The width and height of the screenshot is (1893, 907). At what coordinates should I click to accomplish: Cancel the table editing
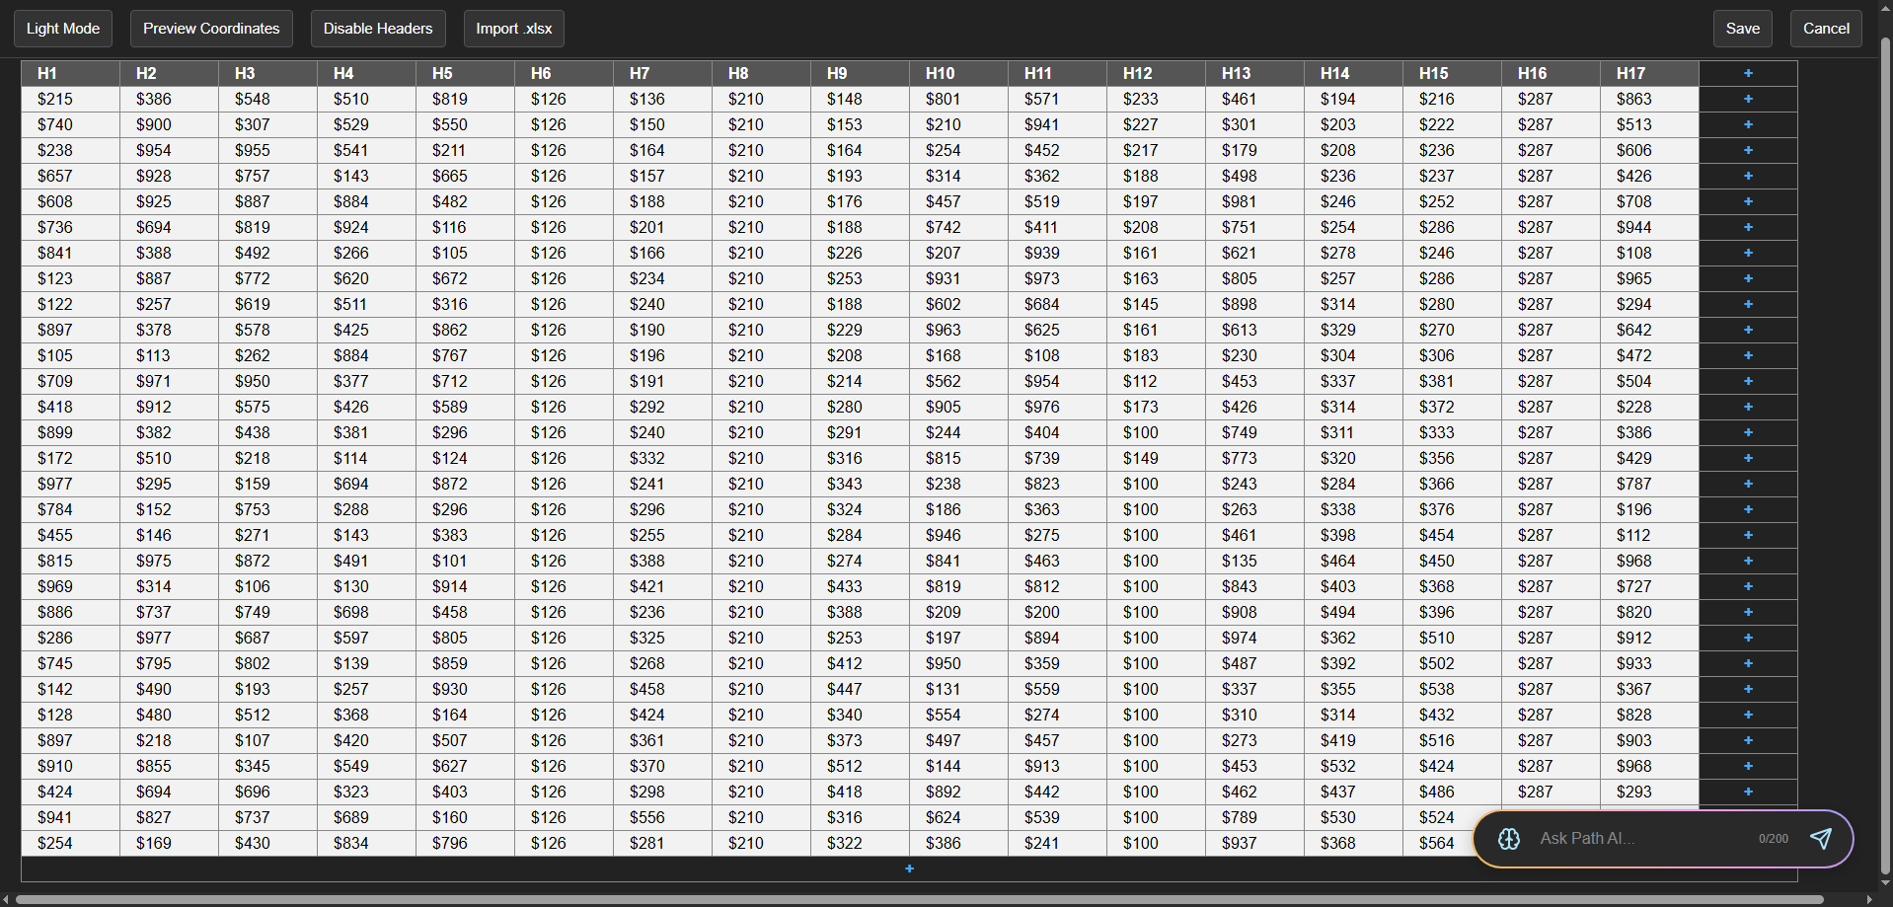(x=1827, y=29)
